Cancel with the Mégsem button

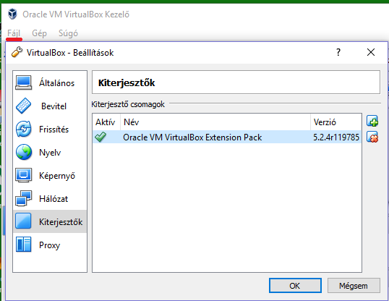click(354, 285)
